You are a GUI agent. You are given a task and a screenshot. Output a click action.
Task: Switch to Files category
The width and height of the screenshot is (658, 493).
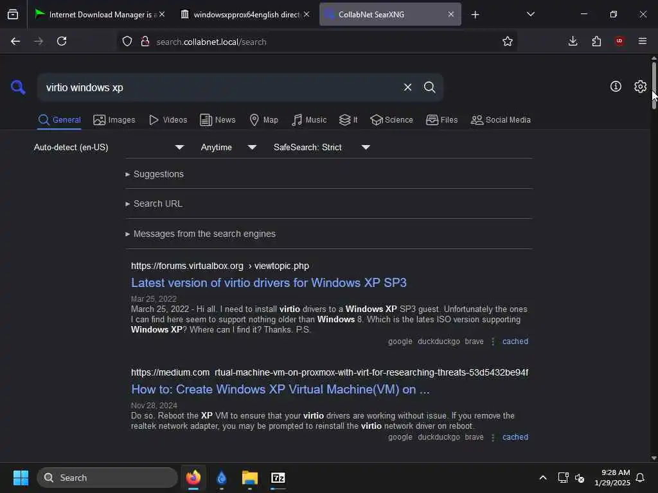click(x=441, y=120)
